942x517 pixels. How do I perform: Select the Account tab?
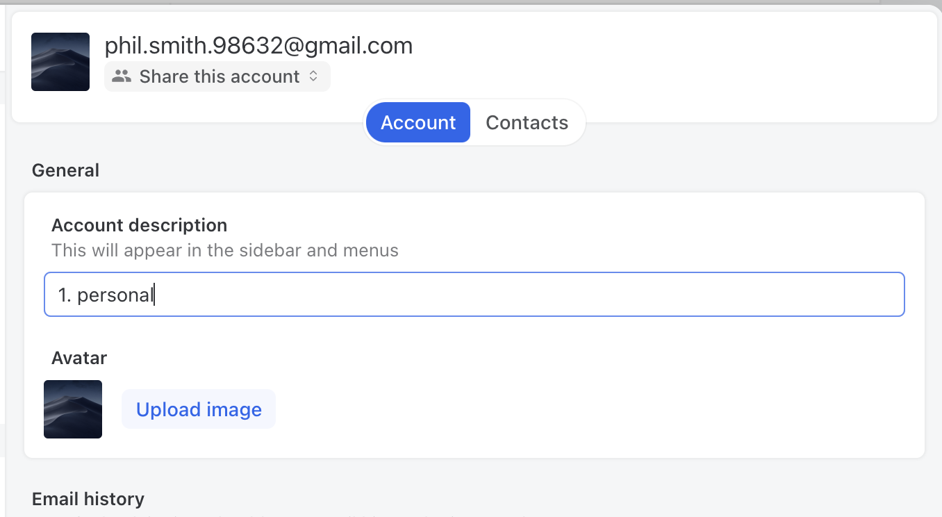(418, 122)
